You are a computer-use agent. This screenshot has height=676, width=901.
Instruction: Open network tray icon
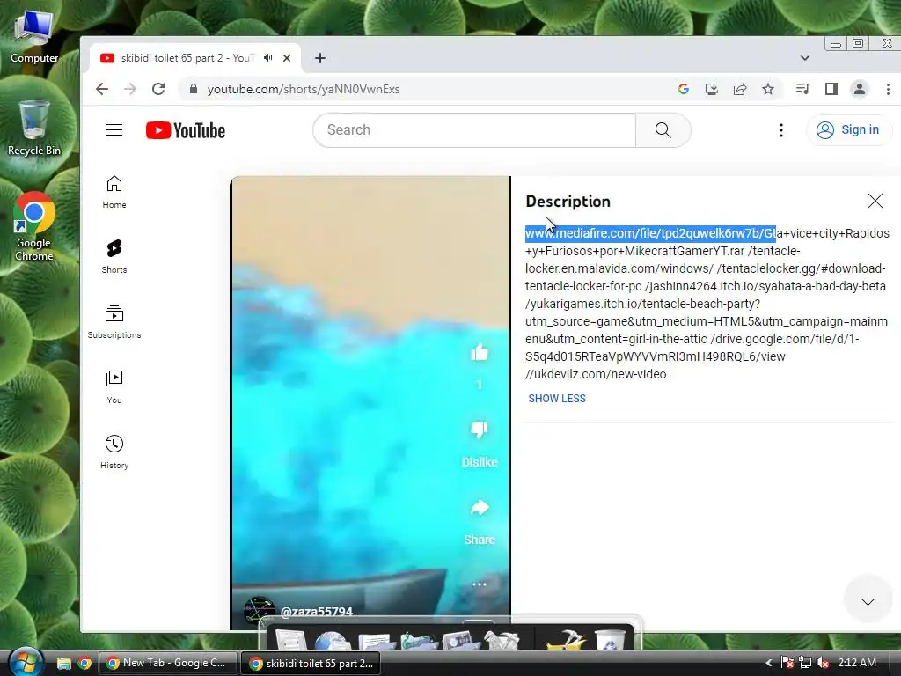tap(805, 663)
